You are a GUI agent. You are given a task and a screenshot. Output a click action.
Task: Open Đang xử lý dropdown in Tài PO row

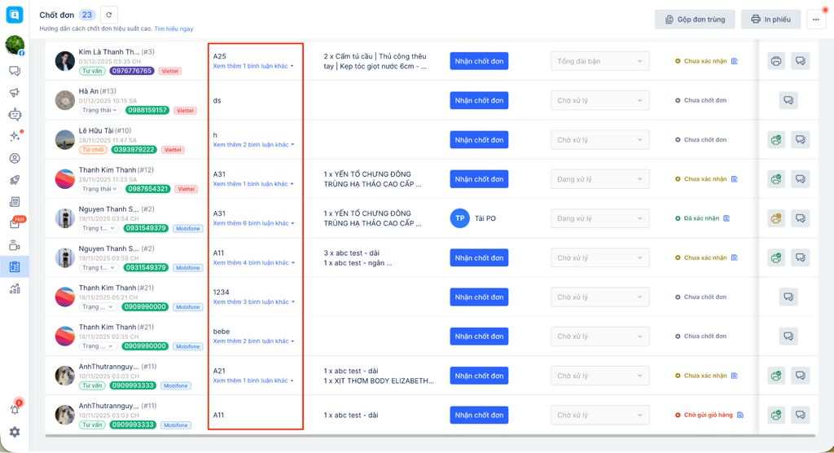599,218
